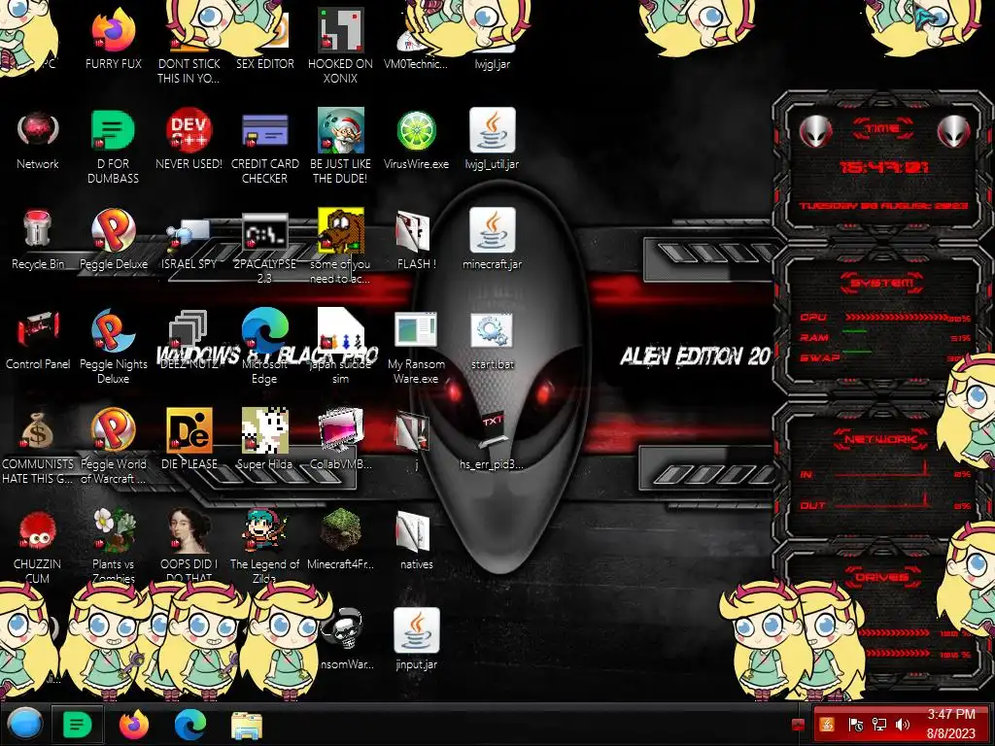The height and width of the screenshot is (746, 995).
Task: Open network status tray icon
Action: pos(878,725)
